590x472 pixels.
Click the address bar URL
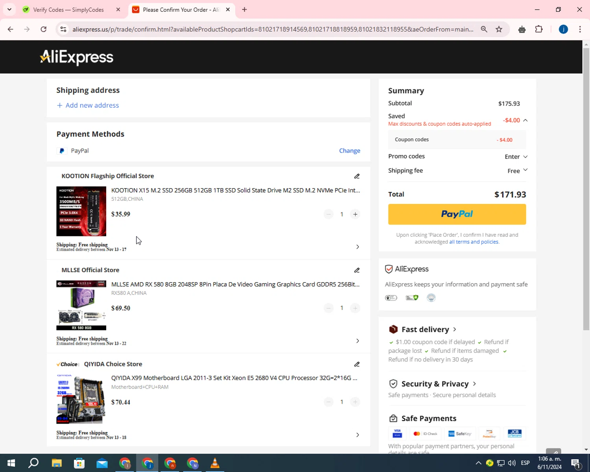click(273, 29)
